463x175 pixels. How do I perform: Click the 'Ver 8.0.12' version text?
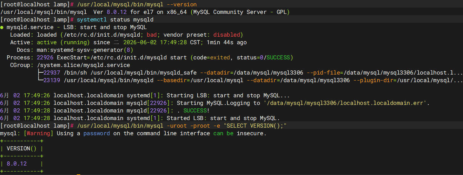[x=110, y=12]
